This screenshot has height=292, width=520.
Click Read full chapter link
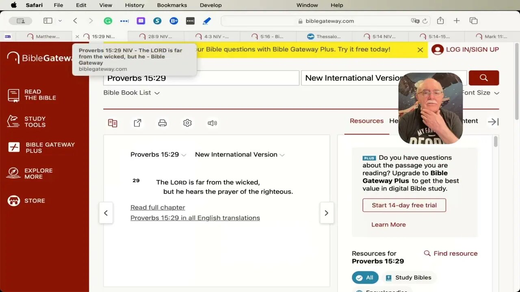(158, 207)
